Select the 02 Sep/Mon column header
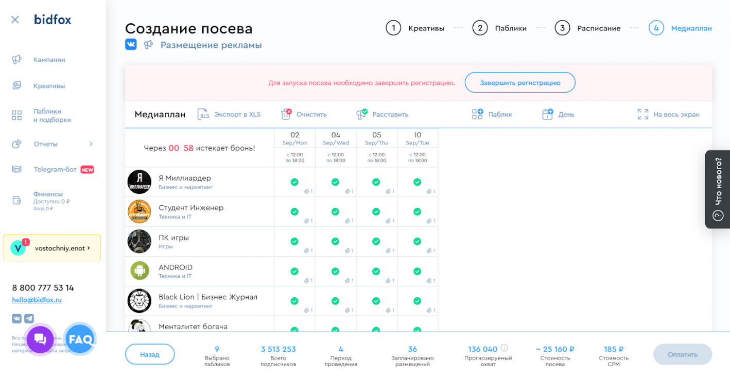Viewport: 730px width, 378px height. (x=294, y=139)
